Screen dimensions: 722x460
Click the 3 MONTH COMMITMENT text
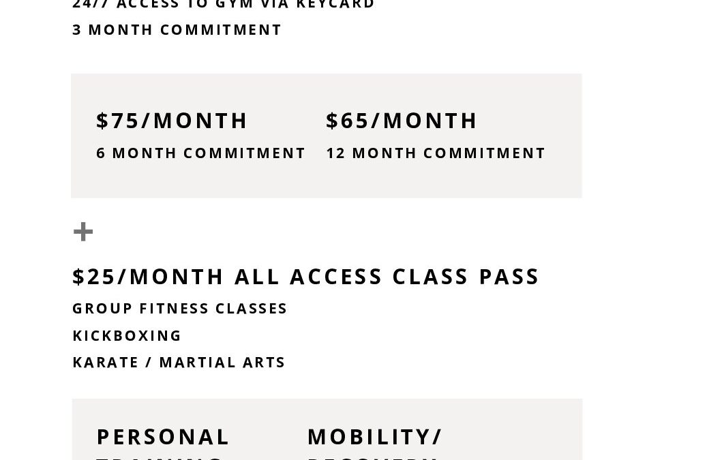pos(177,29)
